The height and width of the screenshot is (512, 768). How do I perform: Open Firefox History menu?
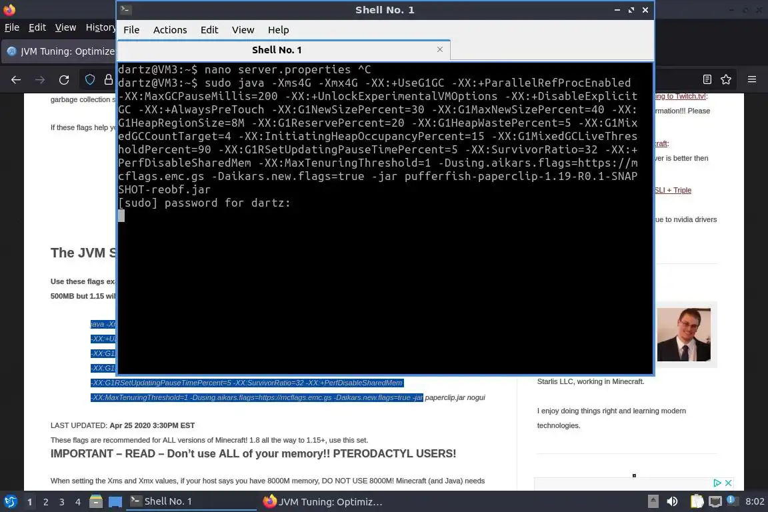point(101,27)
